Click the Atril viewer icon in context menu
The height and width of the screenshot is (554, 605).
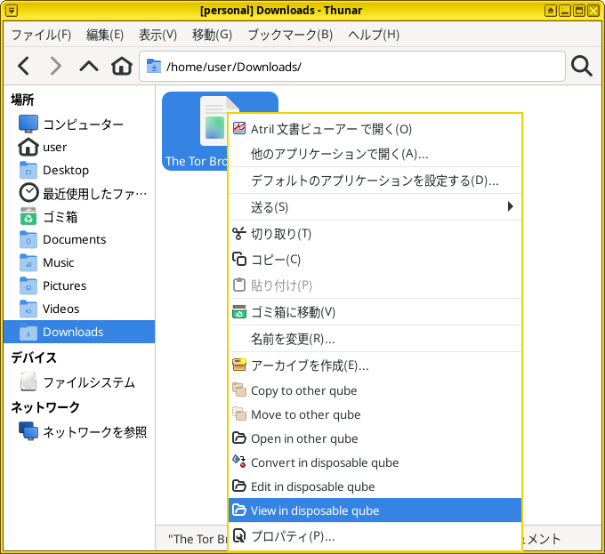coord(239,128)
